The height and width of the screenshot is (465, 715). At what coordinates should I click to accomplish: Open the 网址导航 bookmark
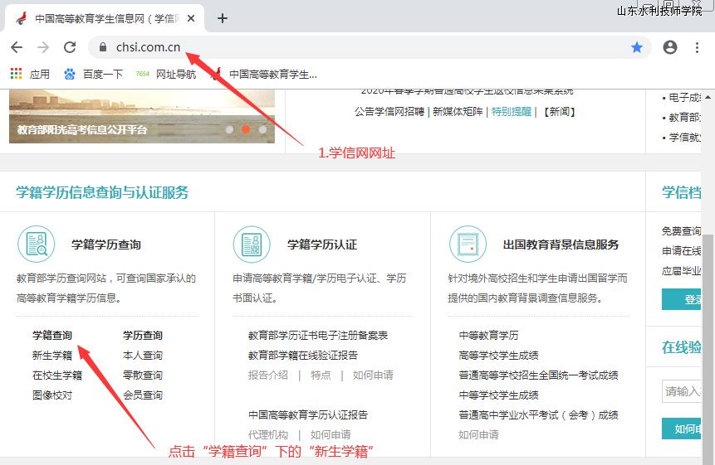click(x=166, y=74)
